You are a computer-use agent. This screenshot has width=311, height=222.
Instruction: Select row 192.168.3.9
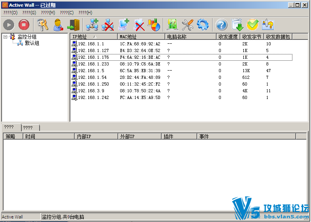tap(181, 91)
